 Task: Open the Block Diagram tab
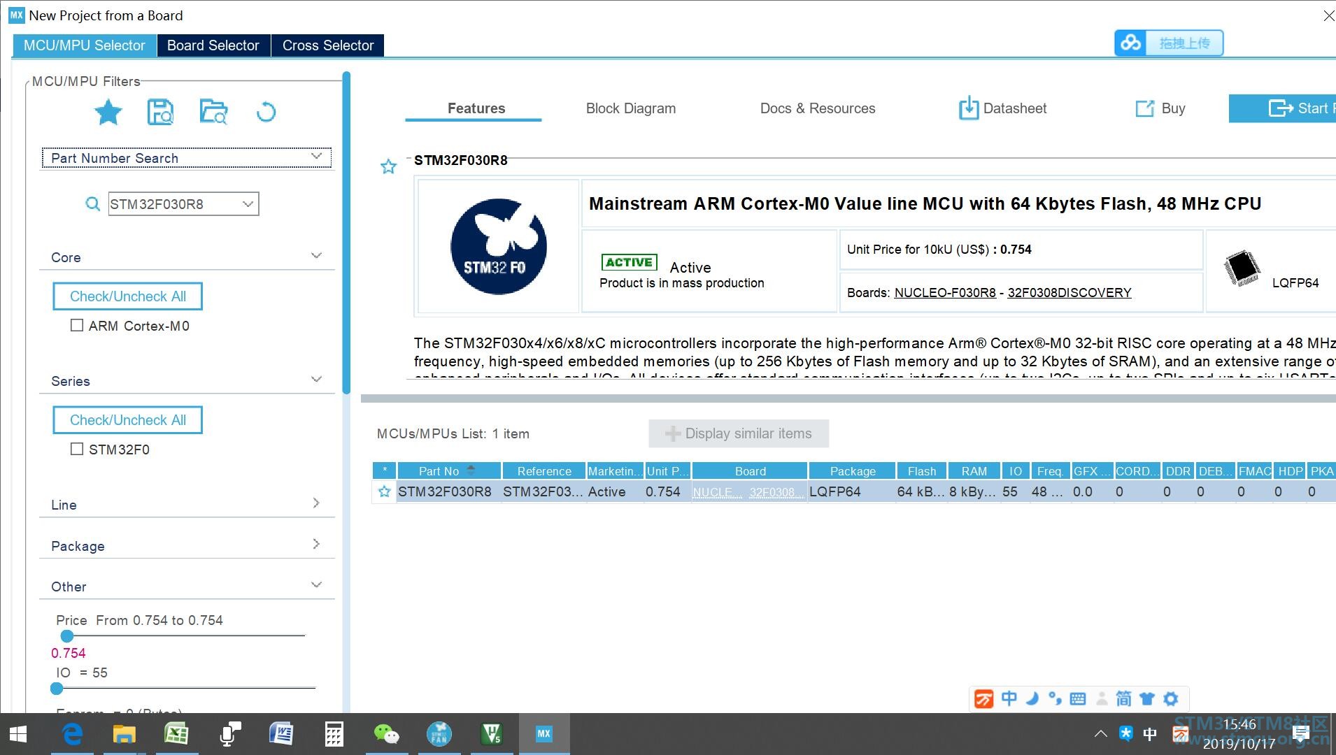[x=631, y=108]
